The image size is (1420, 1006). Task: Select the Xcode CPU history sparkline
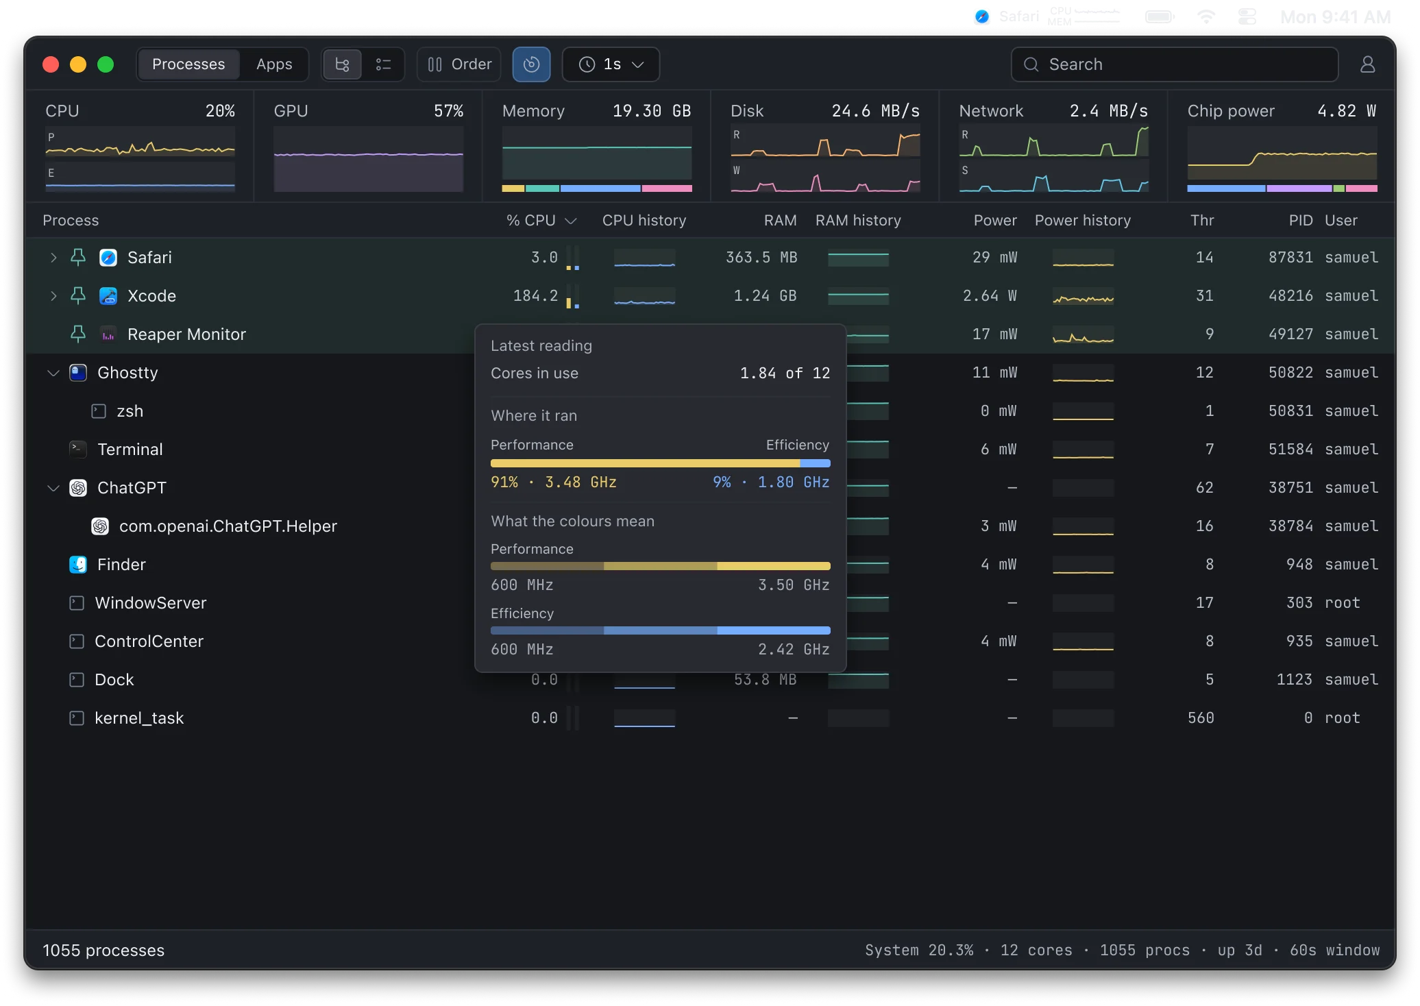[644, 296]
